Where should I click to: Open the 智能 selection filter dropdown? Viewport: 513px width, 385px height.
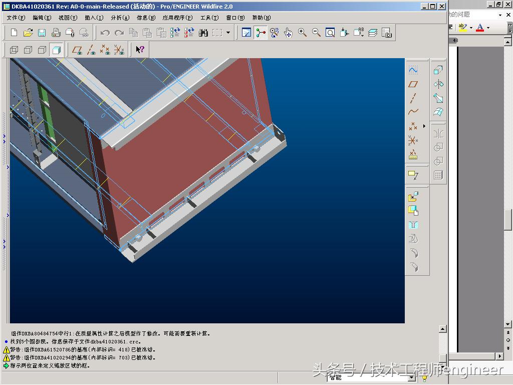point(411,378)
